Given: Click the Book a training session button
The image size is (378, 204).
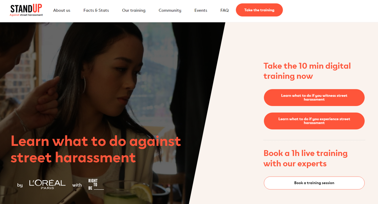Looking at the screenshot, I should [x=314, y=183].
